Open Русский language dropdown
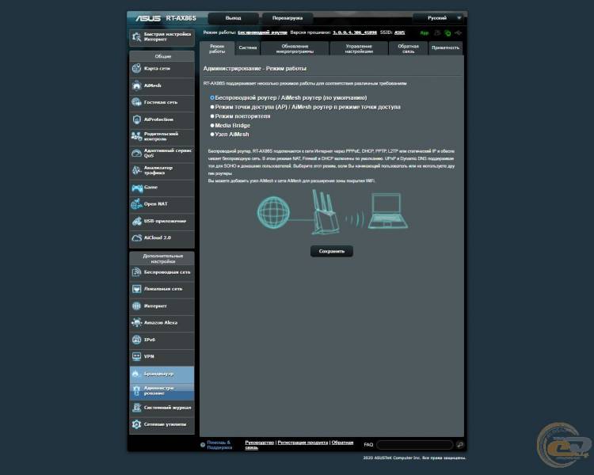 click(440, 17)
